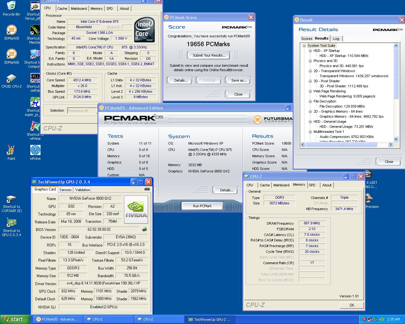Click scroll-down arrow in Result Details tree
This screenshot has height=324, width=405.
[396, 139]
